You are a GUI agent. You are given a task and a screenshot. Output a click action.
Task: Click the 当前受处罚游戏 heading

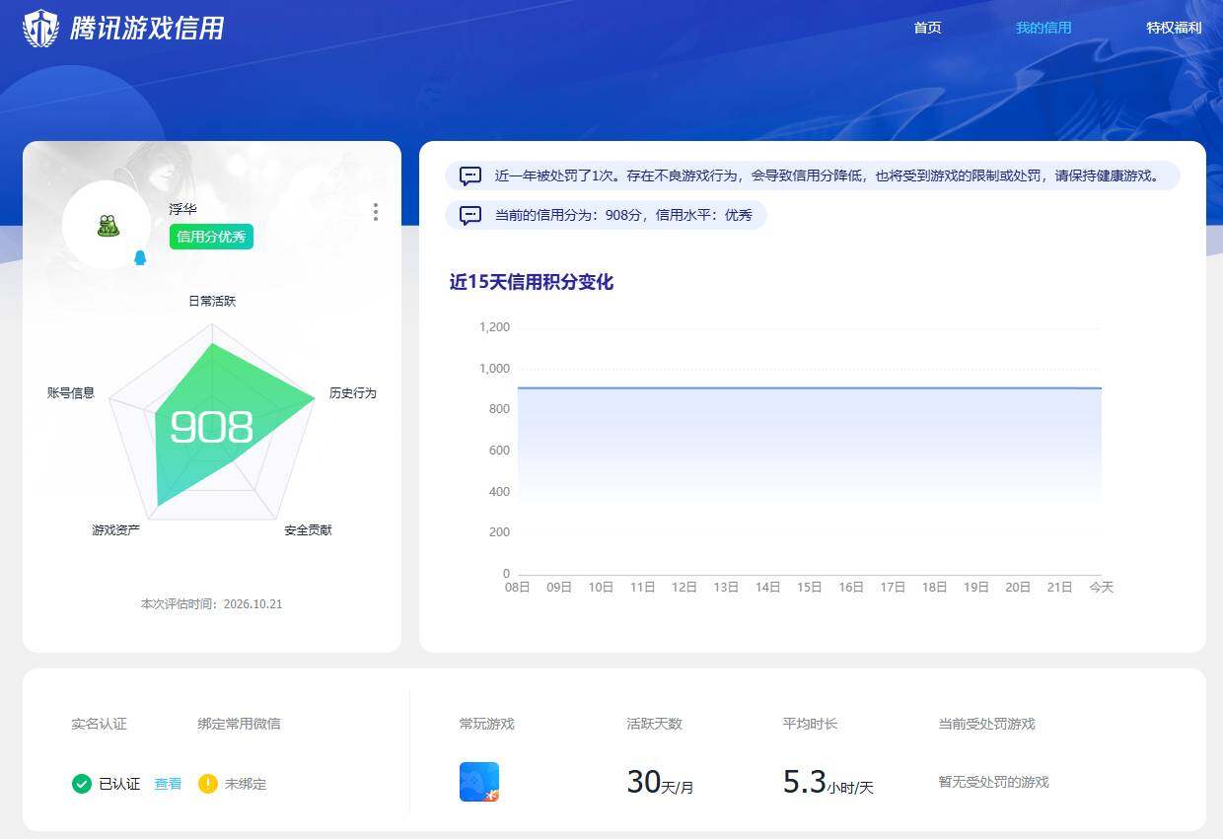click(x=986, y=724)
